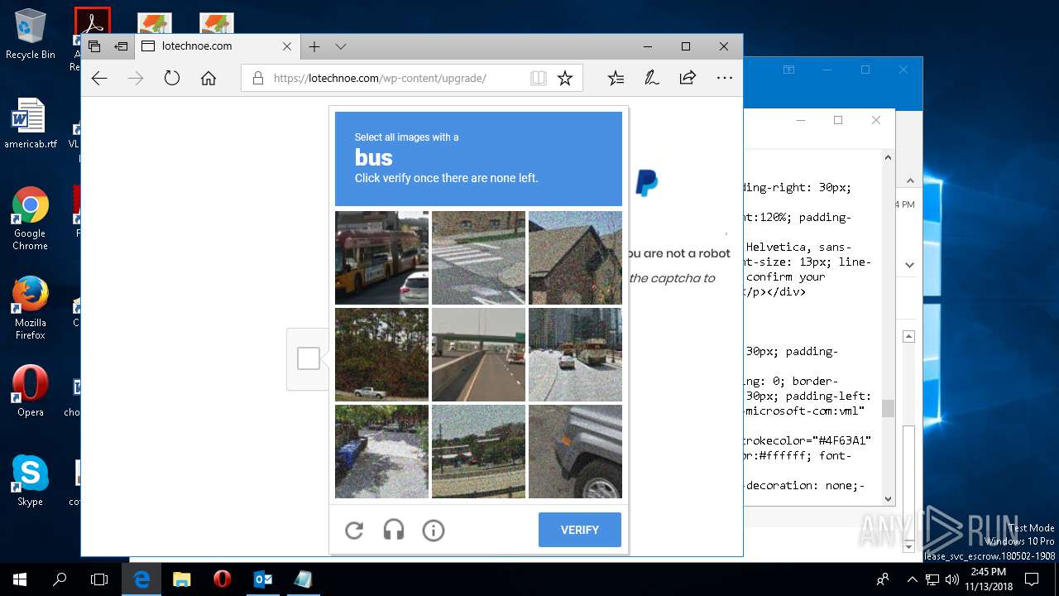Click up arrow of background window's upper scrollbar
1059x596 pixels.
tap(888, 157)
